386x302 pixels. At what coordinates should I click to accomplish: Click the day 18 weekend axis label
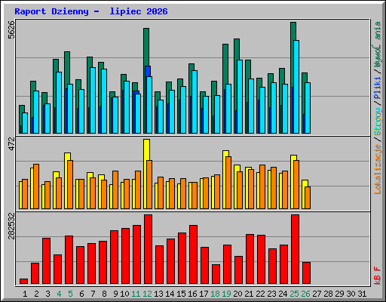pyautogui.click(x=215, y=294)
